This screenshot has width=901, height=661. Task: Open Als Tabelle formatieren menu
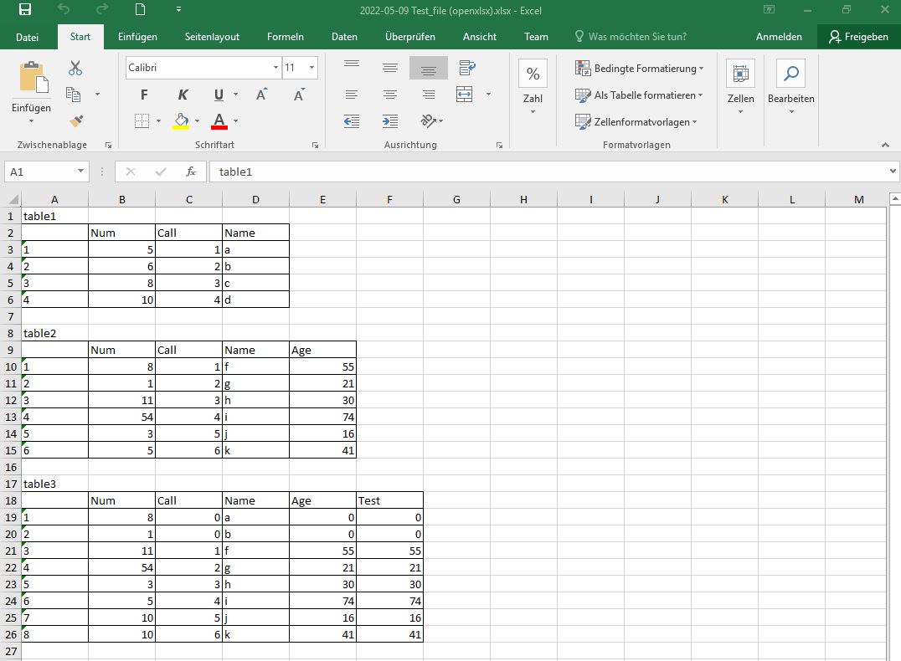point(639,95)
